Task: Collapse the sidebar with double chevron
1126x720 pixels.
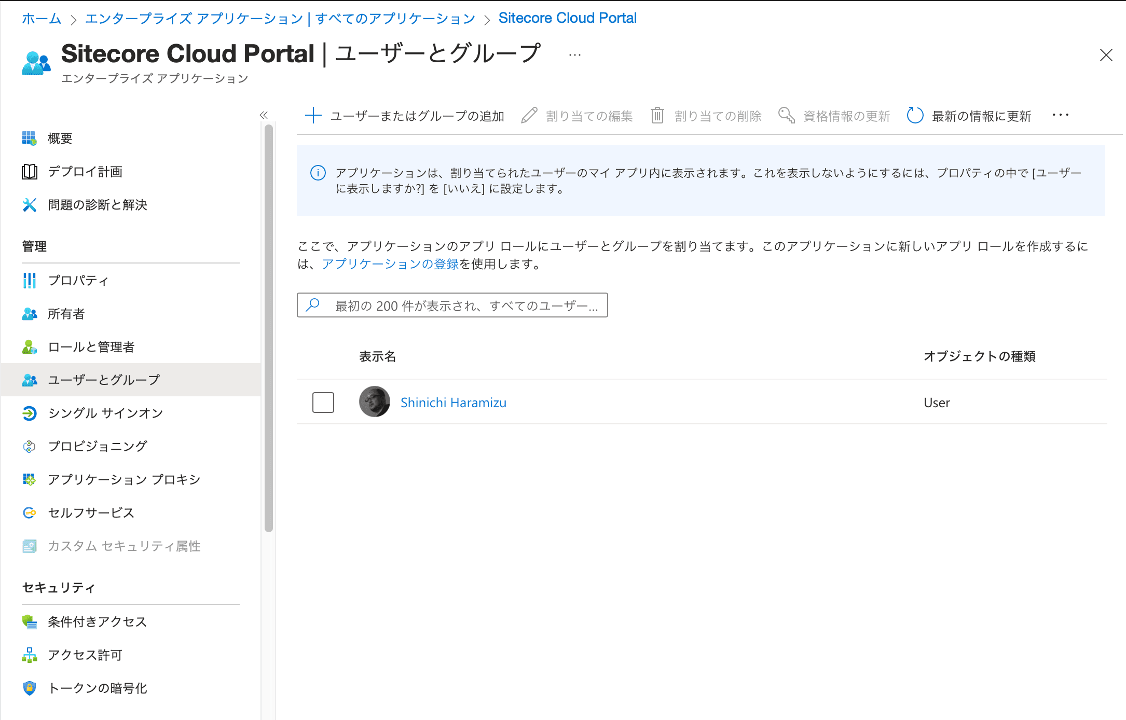Action: (264, 115)
